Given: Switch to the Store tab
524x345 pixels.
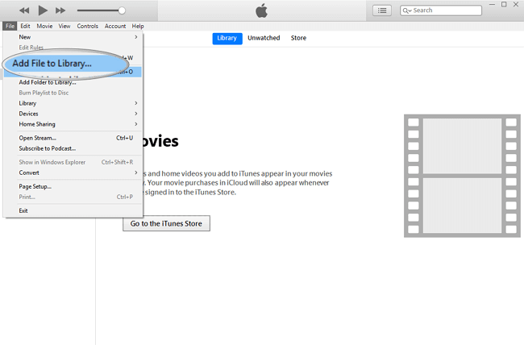Looking at the screenshot, I should (x=298, y=38).
